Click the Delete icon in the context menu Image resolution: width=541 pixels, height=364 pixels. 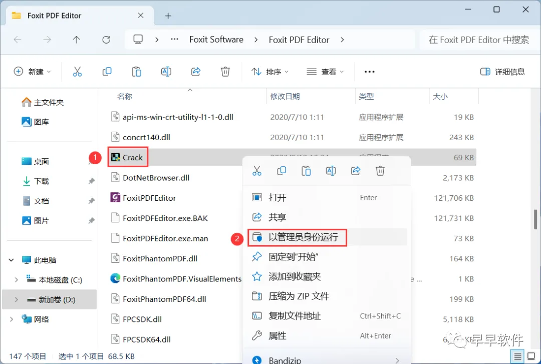tap(380, 170)
